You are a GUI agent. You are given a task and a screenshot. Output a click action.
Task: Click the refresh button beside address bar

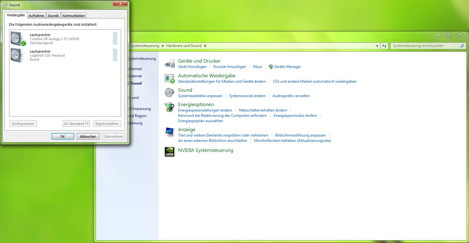tap(384, 46)
